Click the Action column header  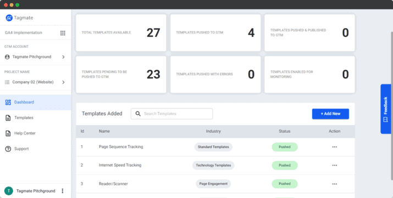pyautogui.click(x=335, y=131)
